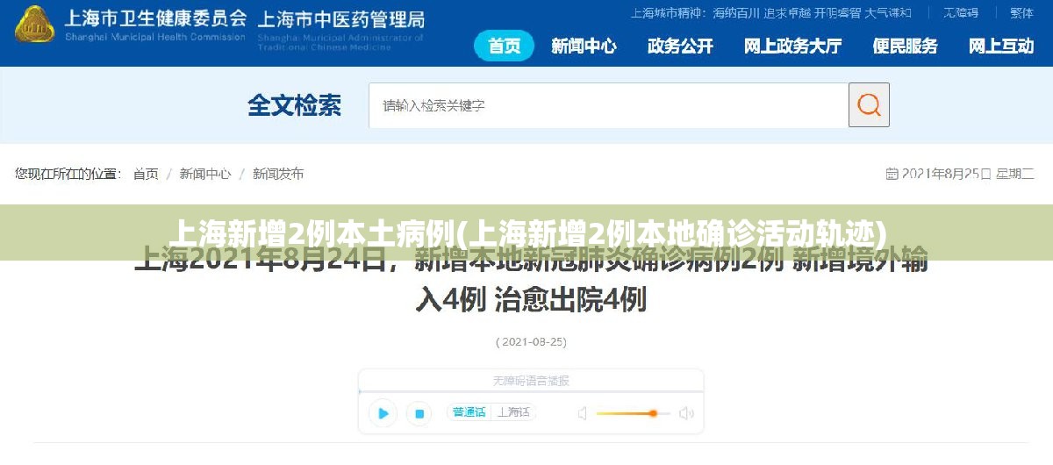1053x465 pixels.
Task: Click the article date (2021-08-25)
Action: 531,341
